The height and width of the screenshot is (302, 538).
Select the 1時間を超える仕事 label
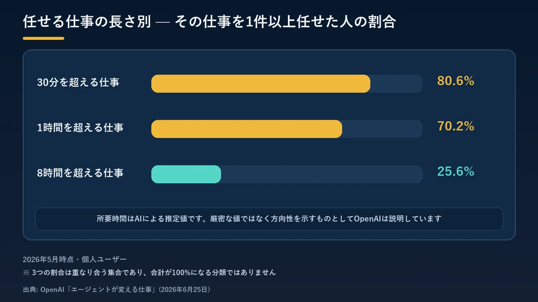click(80, 128)
